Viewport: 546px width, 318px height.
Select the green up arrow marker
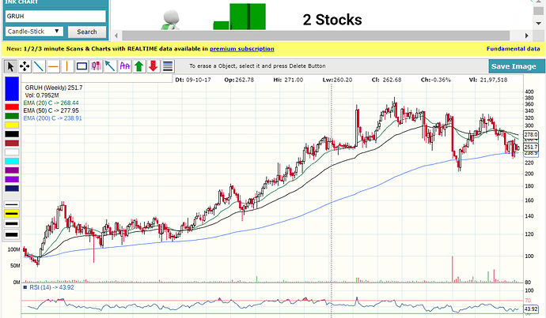click(138, 66)
